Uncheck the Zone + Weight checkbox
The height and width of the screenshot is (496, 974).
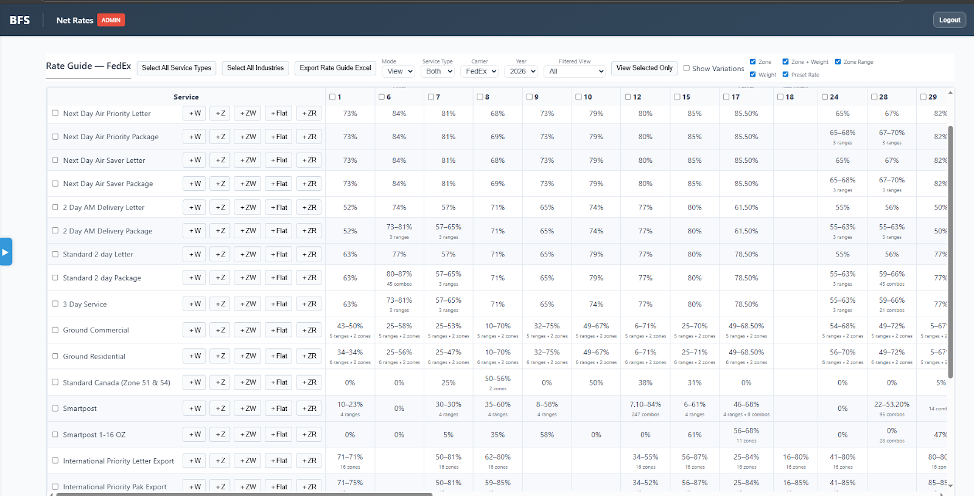[x=786, y=61]
